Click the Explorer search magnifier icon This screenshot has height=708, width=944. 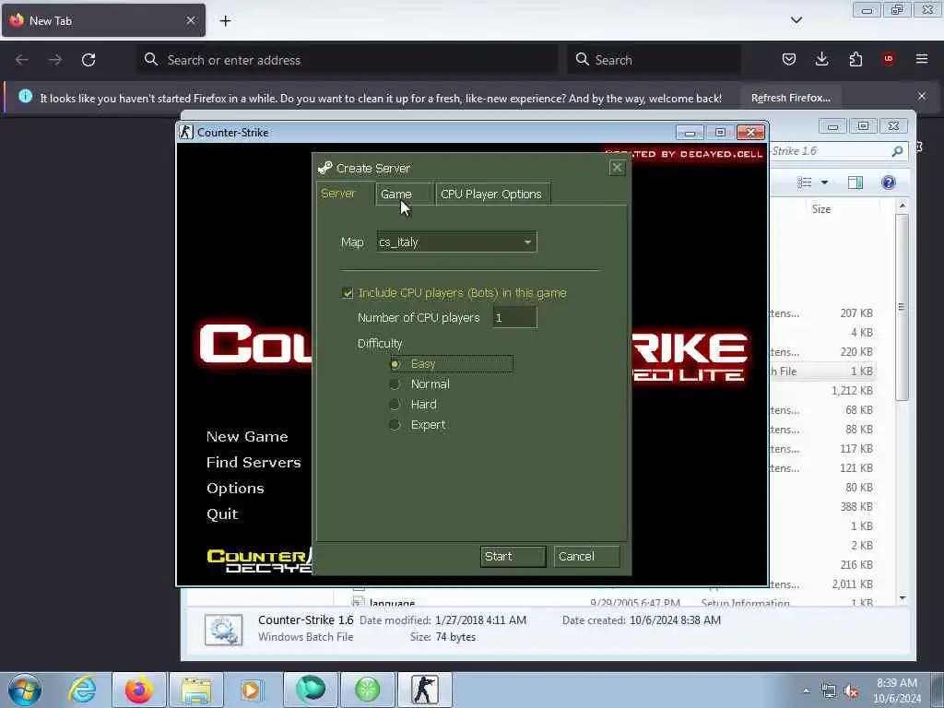click(897, 151)
